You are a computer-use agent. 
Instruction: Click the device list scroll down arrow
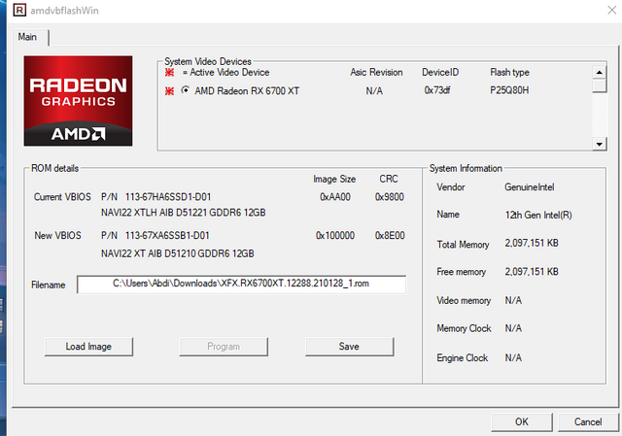tap(599, 144)
